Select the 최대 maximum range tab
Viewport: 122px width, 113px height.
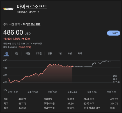(80, 53)
